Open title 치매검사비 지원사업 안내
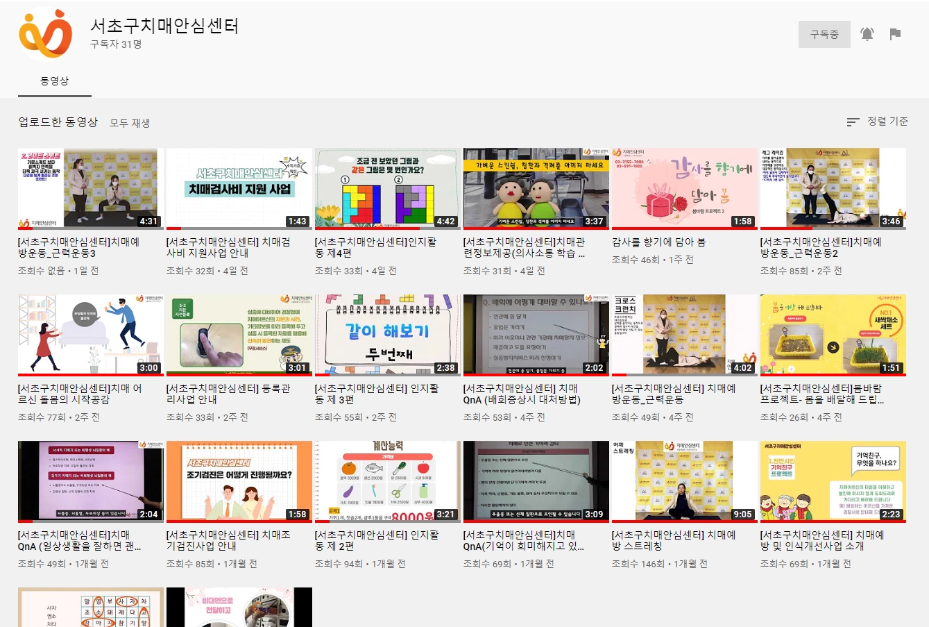The image size is (929, 627). click(228, 248)
